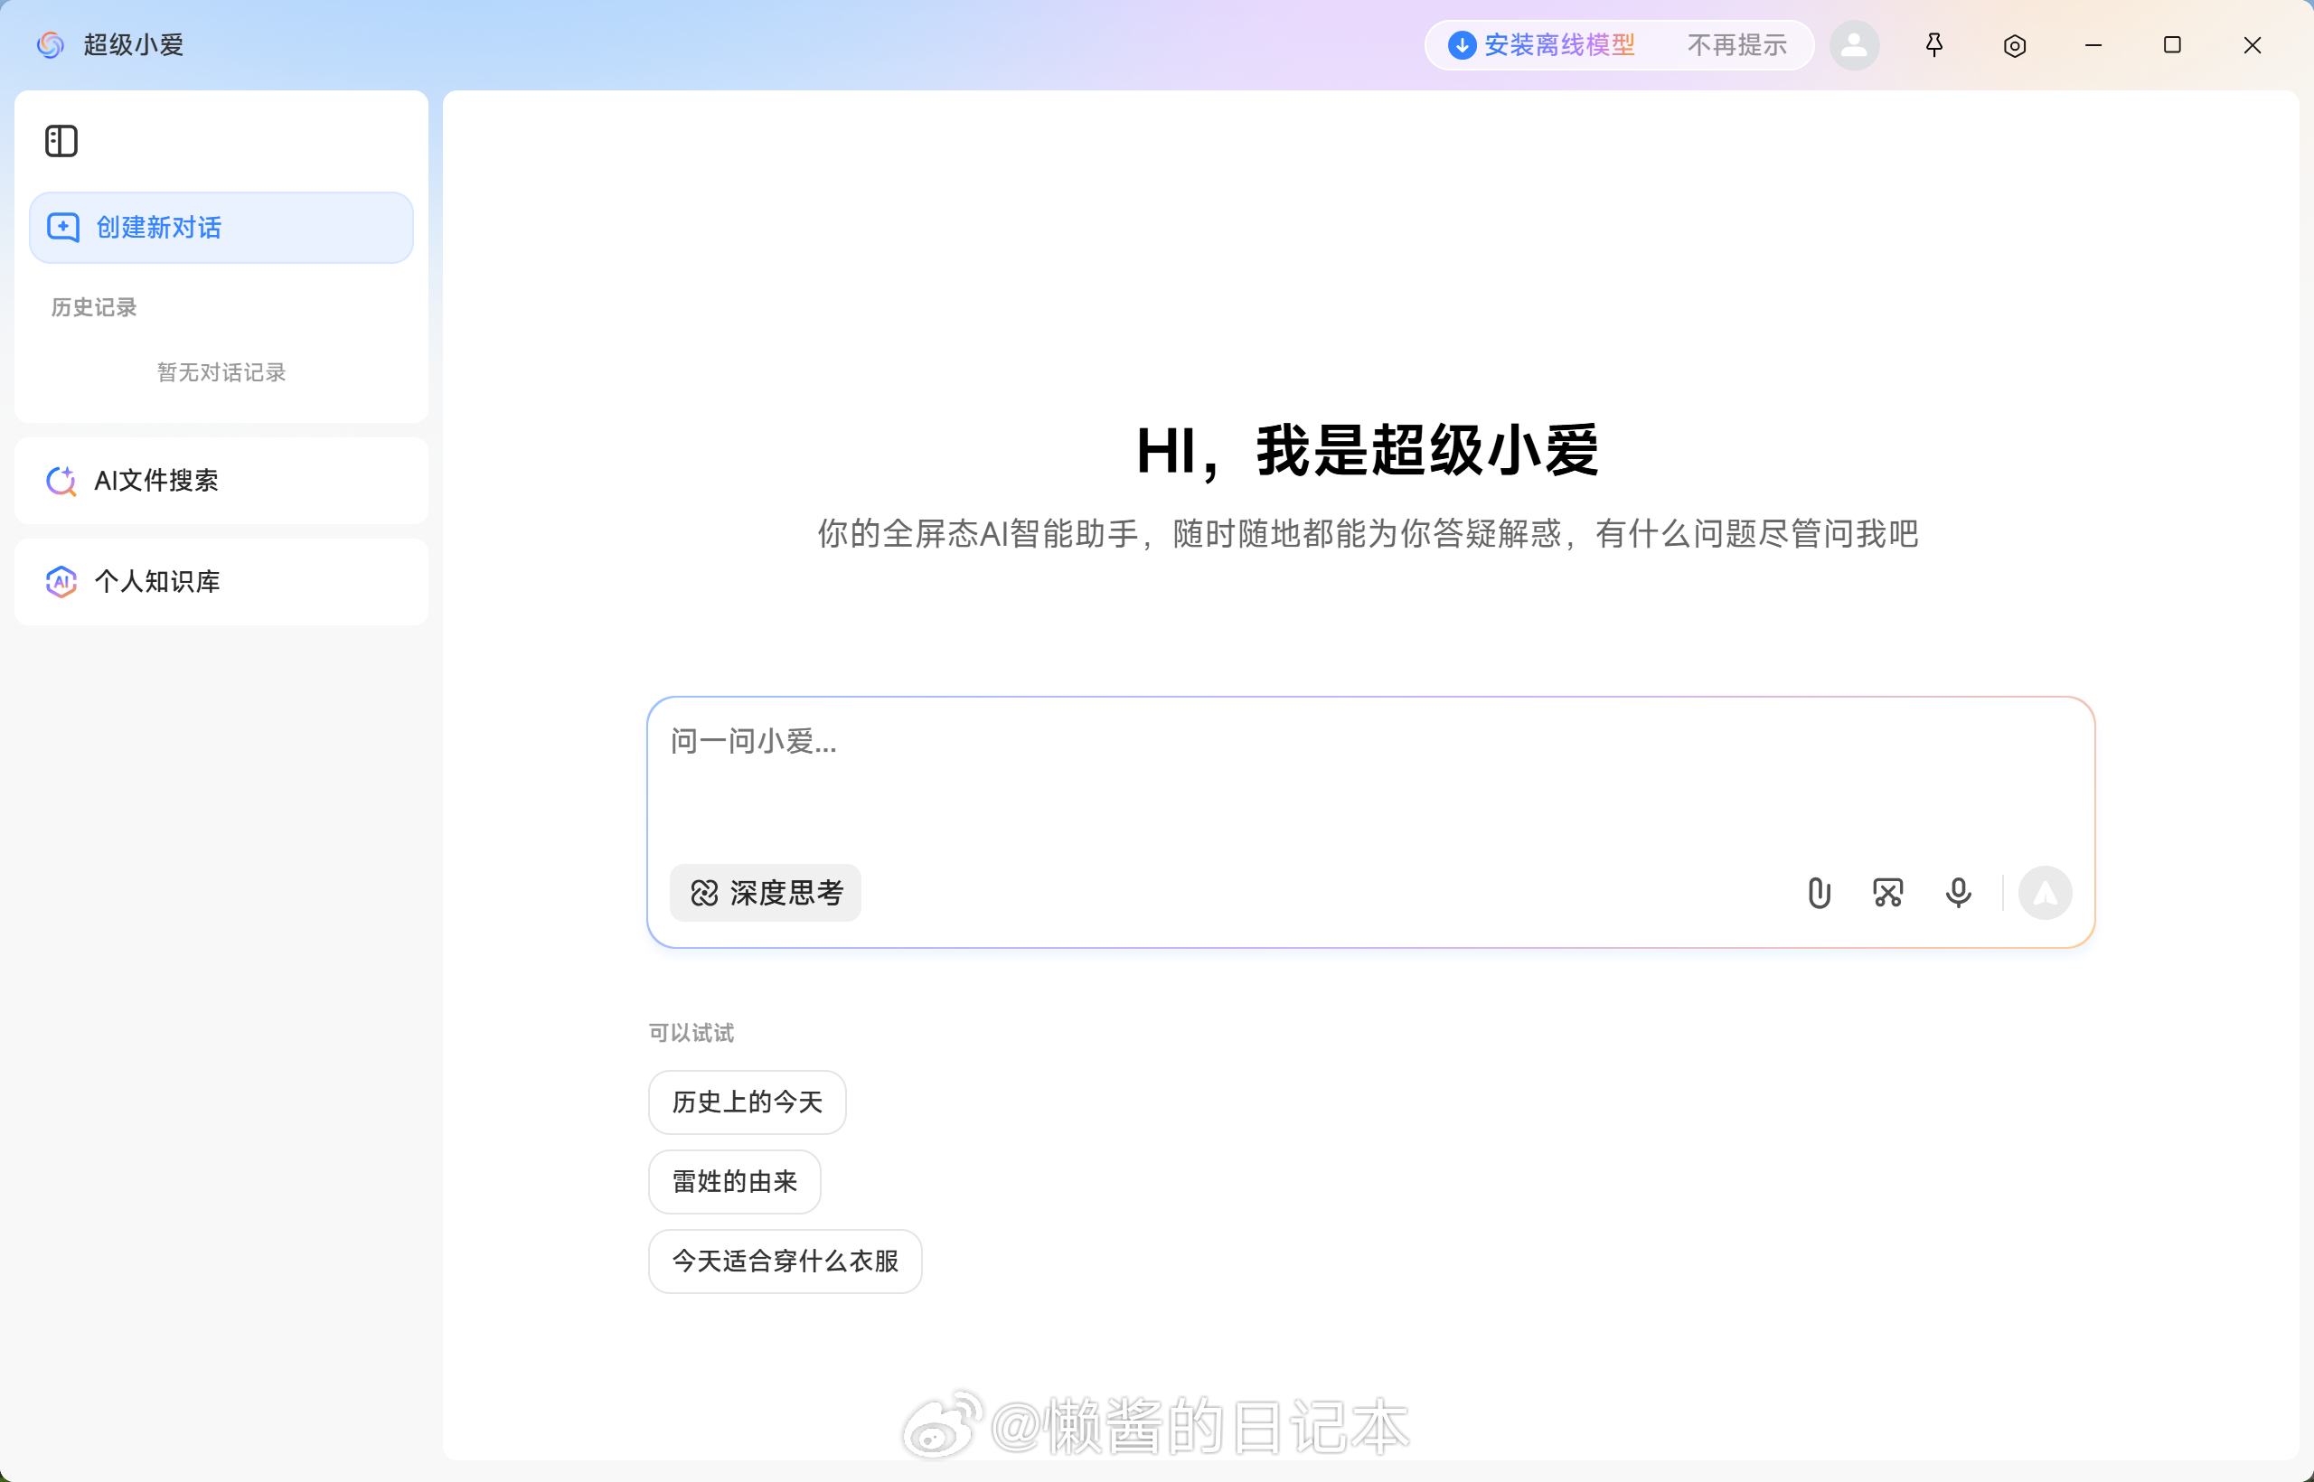2314x1482 pixels.
Task: Dismiss with 不再提示
Action: 1736,45
